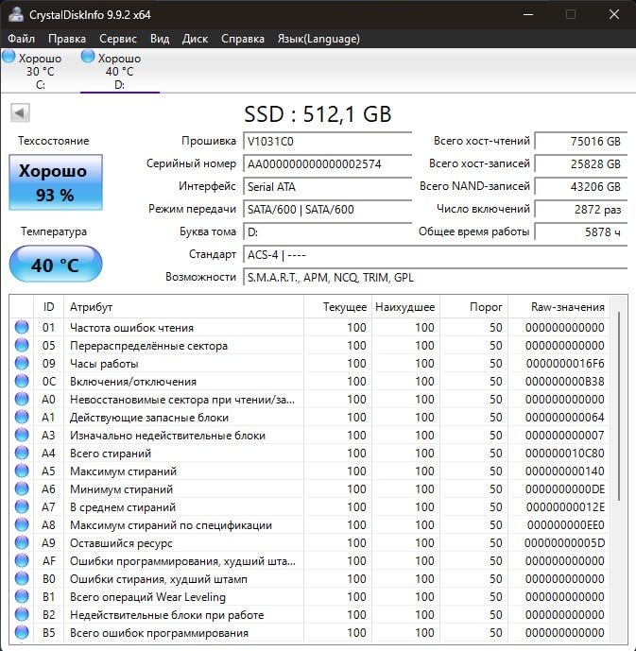Click power-on count 2872 раз
636x651 pixels.
(x=581, y=209)
